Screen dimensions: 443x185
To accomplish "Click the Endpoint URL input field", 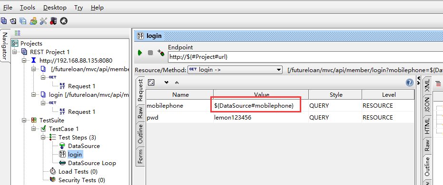I will tap(305, 56).
